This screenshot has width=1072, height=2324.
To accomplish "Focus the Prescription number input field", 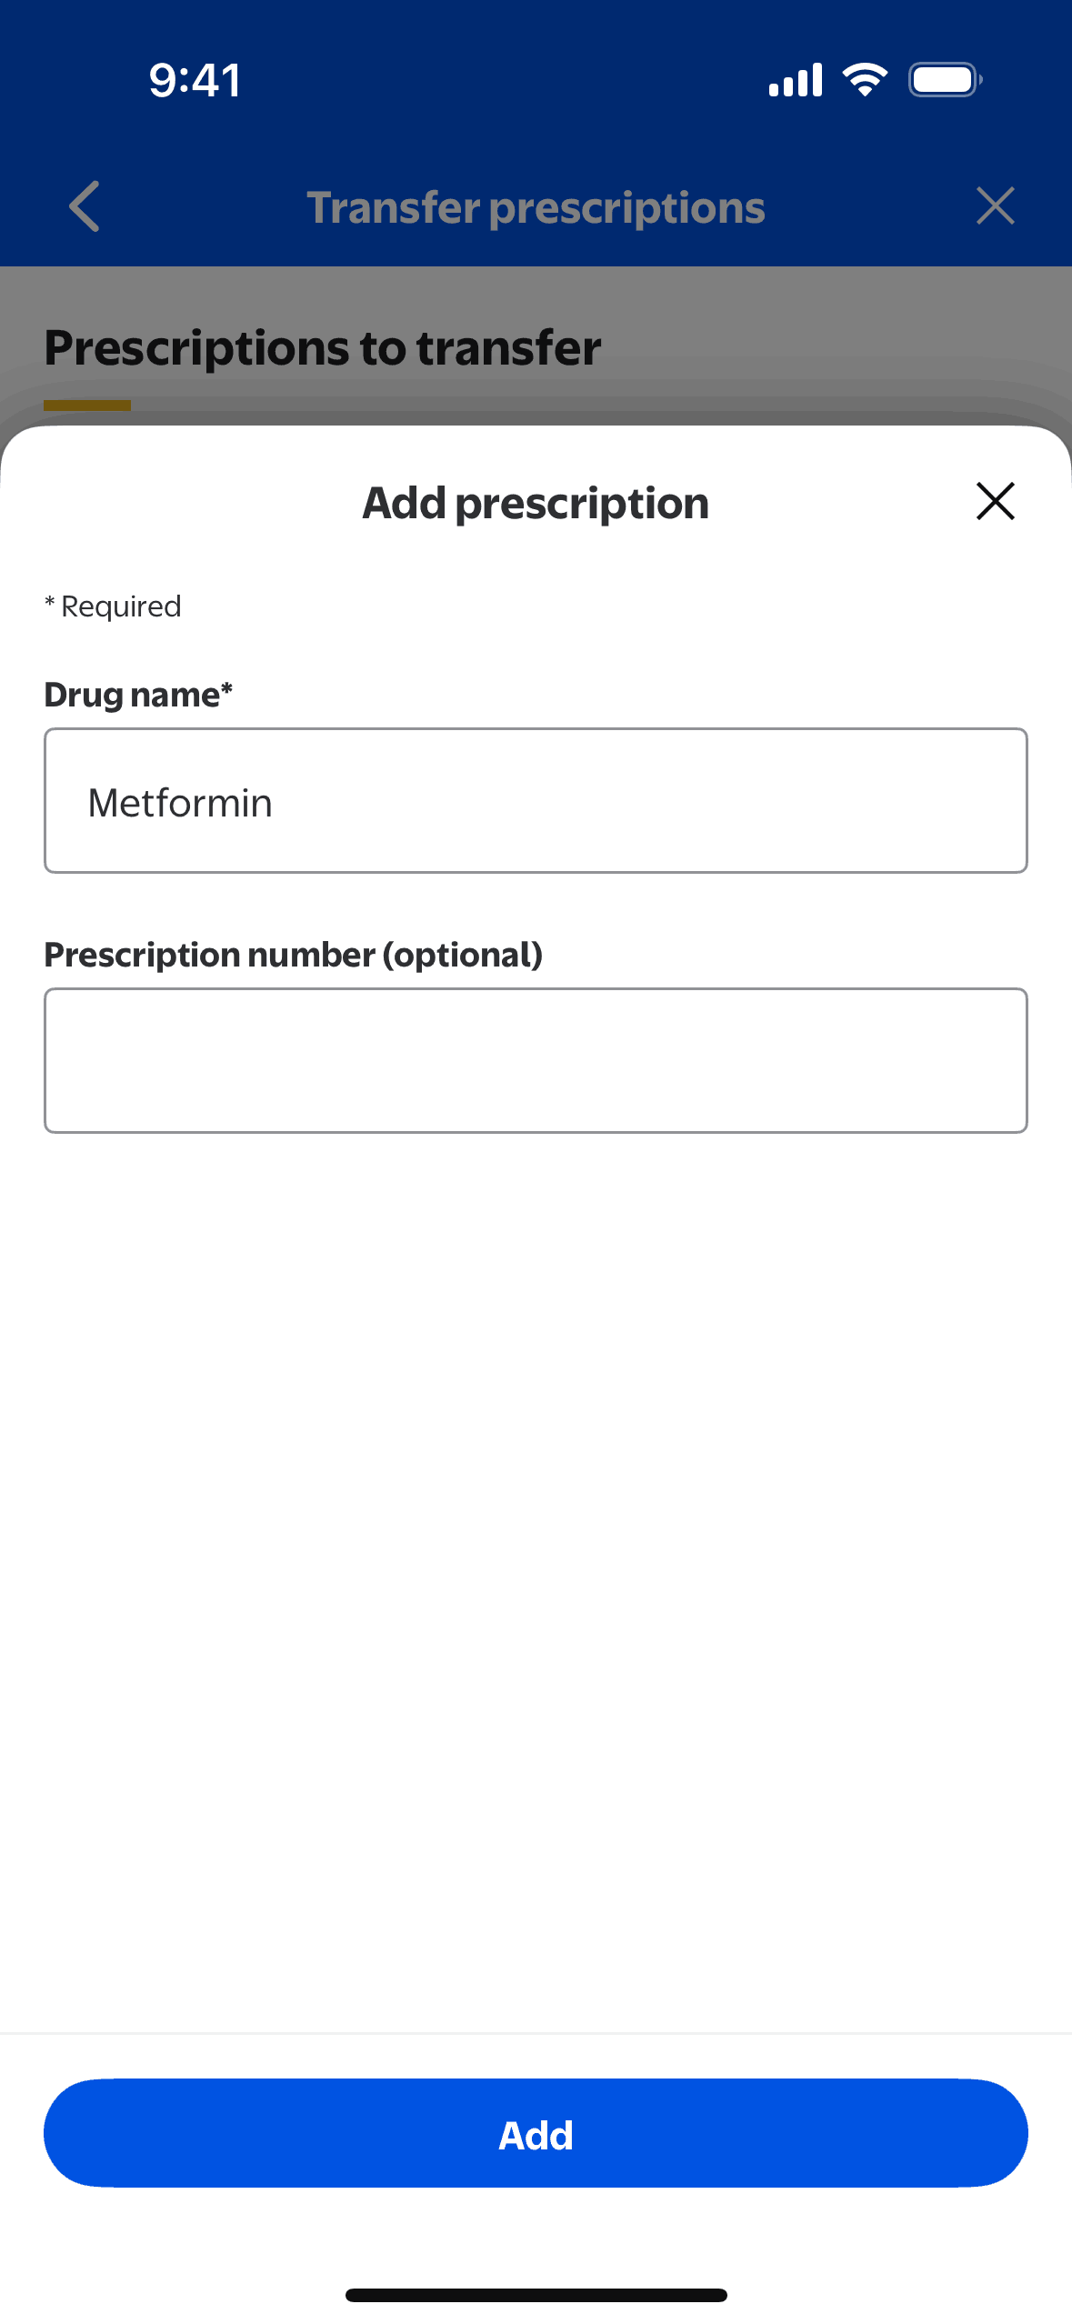I will pos(536,1060).
